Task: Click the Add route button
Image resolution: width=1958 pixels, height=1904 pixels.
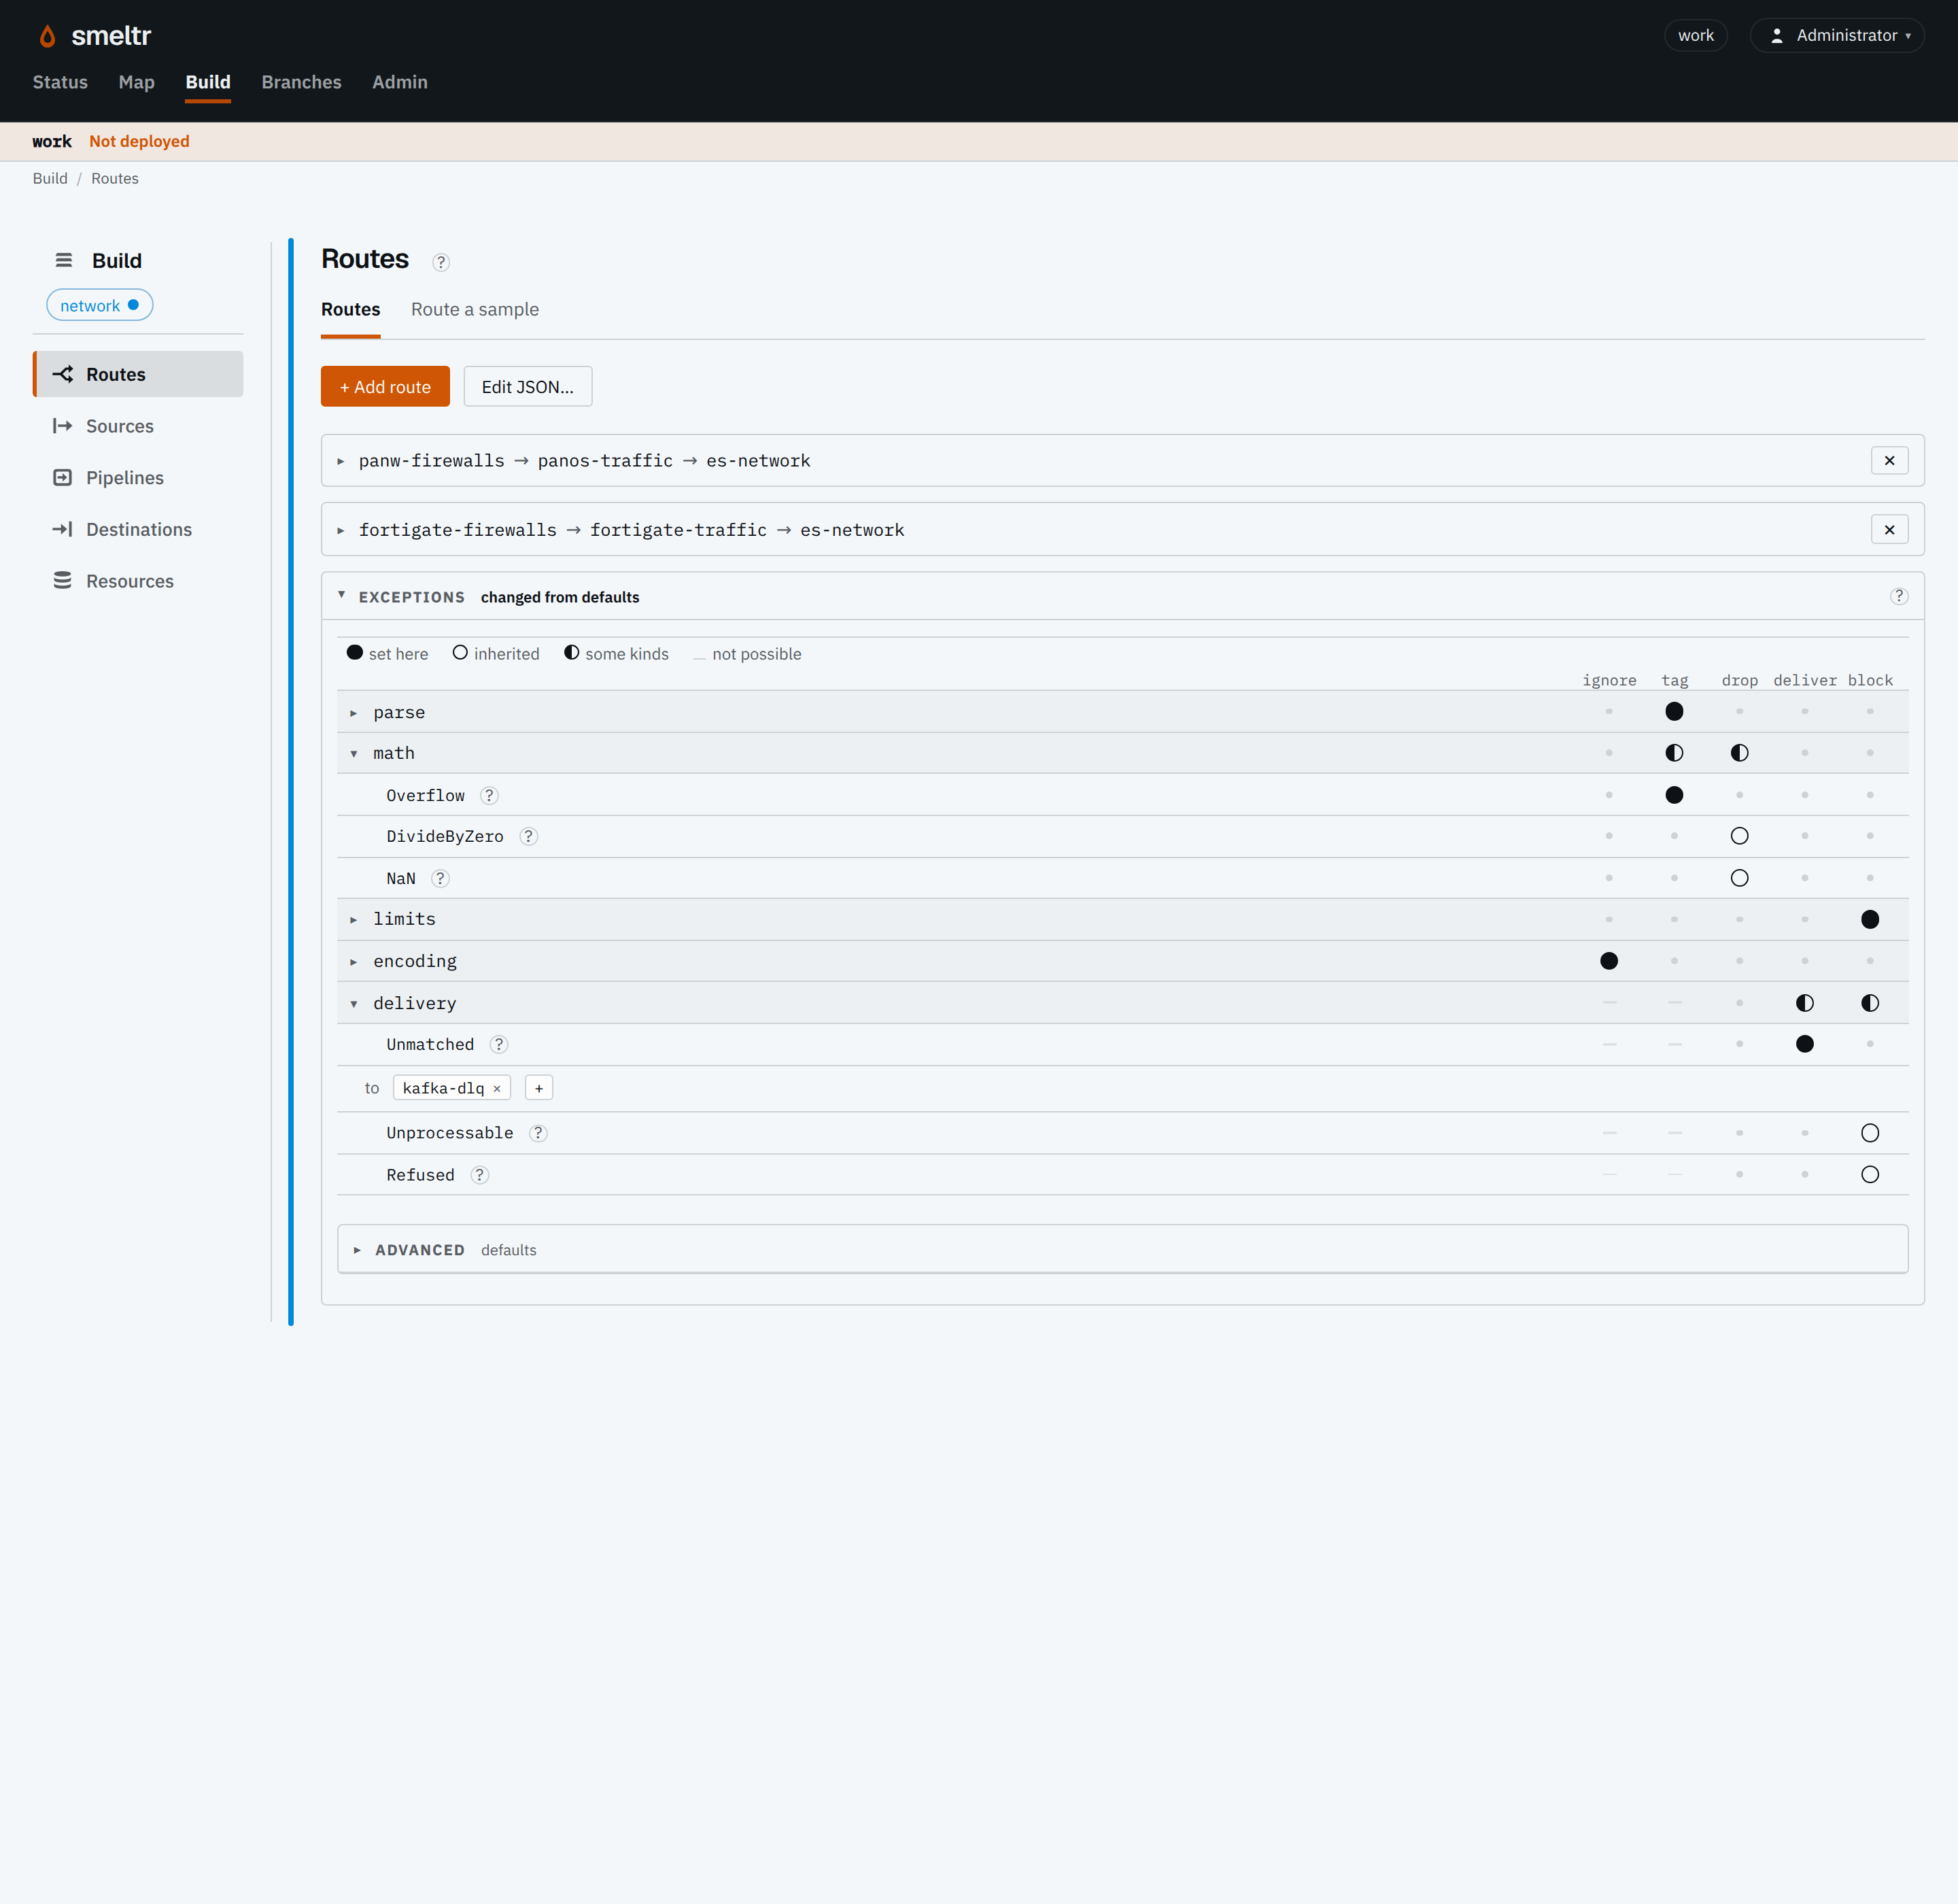Action: click(385, 386)
